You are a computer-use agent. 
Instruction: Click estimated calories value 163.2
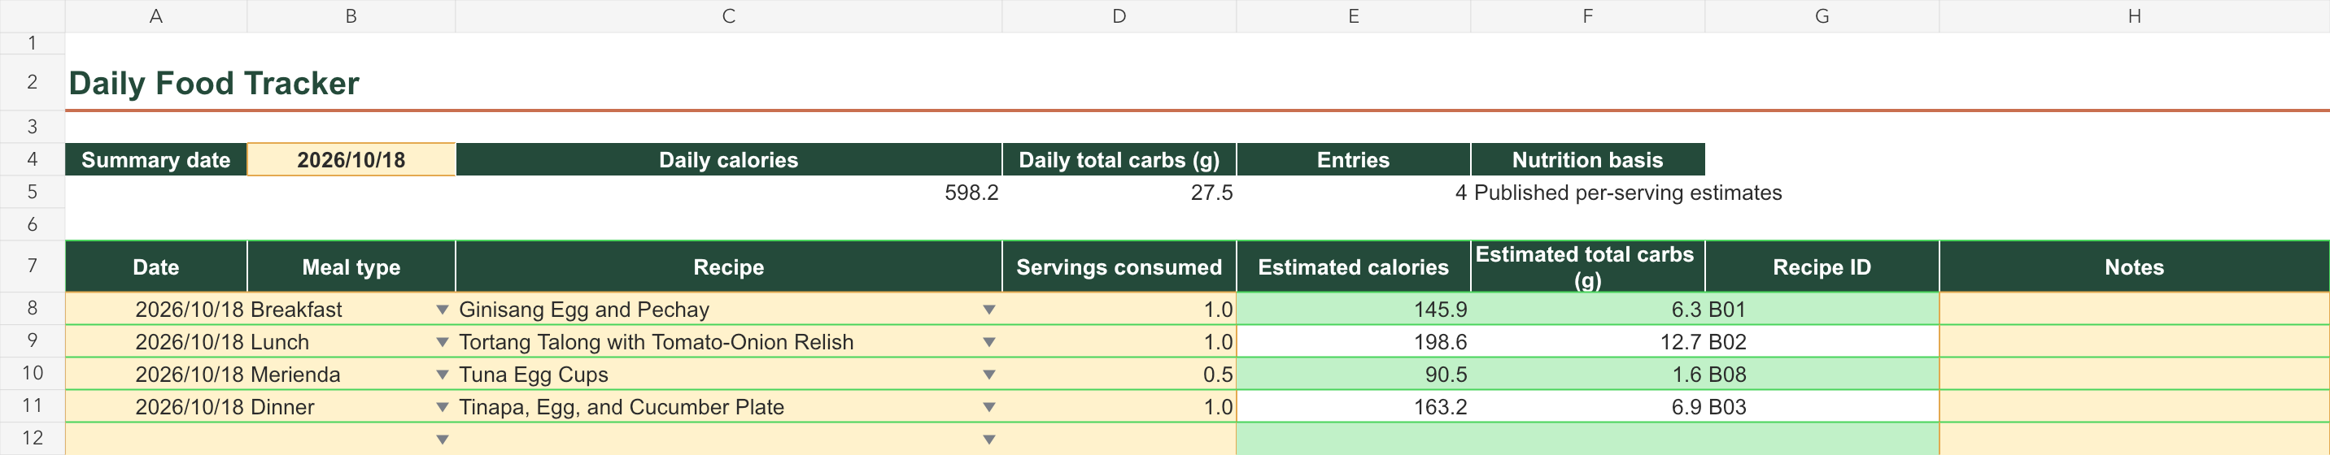pos(1353,407)
